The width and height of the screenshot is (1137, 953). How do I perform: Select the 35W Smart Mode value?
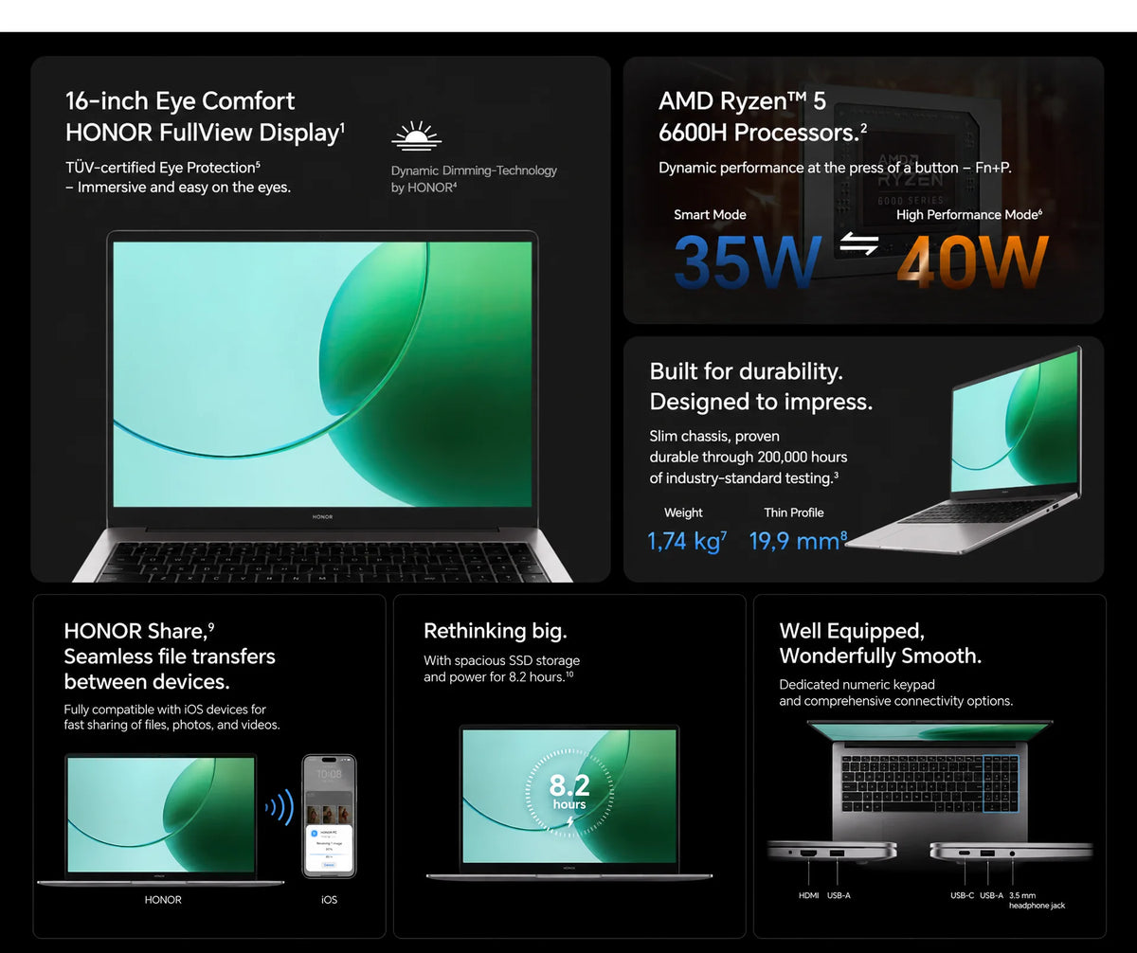tap(748, 261)
